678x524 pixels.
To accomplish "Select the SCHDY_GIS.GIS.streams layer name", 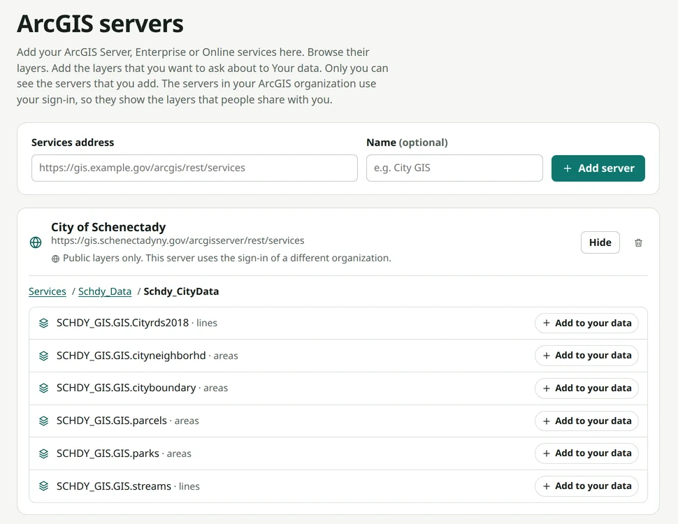I will coord(114,486).
